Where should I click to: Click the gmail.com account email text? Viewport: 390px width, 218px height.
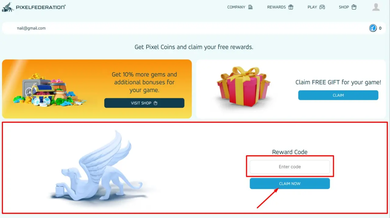click(x=31, y=28)
